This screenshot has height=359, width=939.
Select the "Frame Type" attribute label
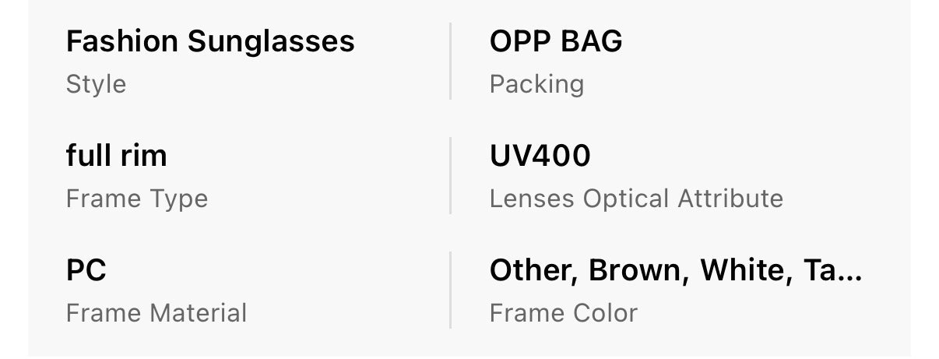[x=137, y=199]
